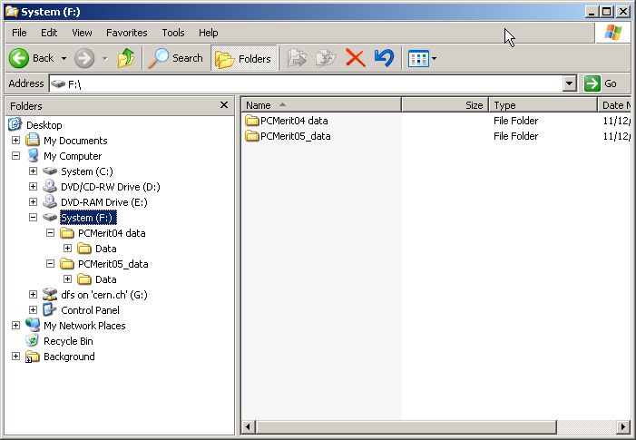636x440 pixels.
Task: Open the Forward history dropdown arrow
Action: pos(105,59)
